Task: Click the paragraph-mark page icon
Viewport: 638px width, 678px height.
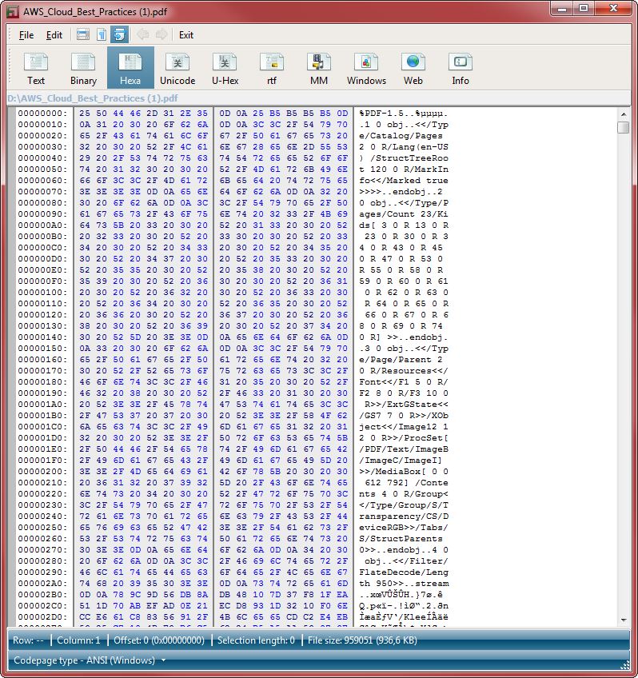Action: pos(102,34)
